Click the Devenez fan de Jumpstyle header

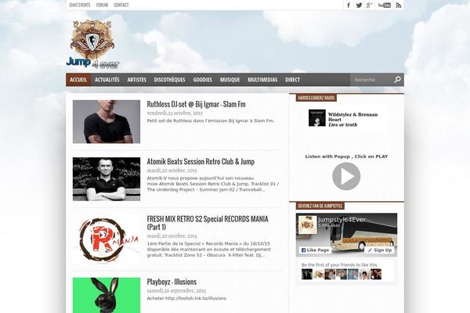point(320,206)
